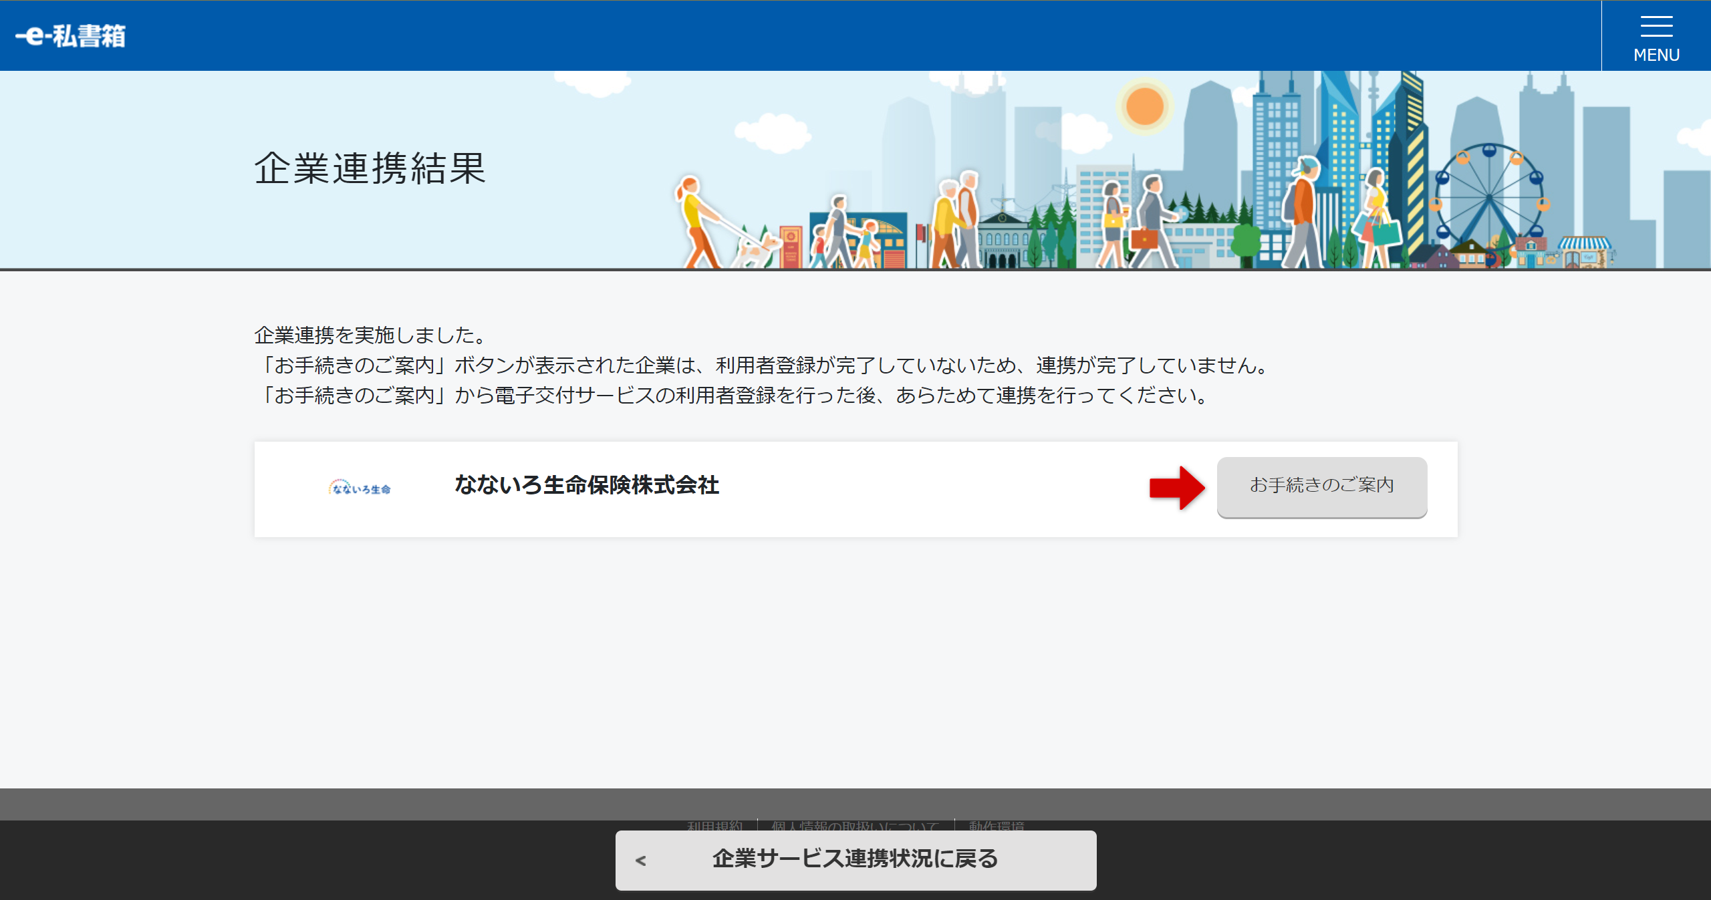Viewport: 1711px width, 900px height.
Task: Switch to the menu via the MENU label
Action: [1656, 55]
